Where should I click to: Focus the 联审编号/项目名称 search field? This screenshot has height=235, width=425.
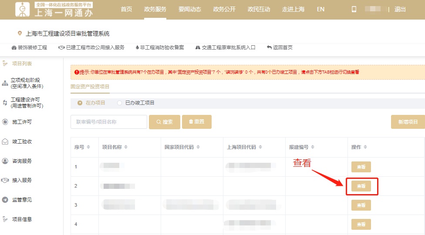coord(108,122)
